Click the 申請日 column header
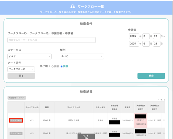173x139 pixels. [x=127, y=107]
